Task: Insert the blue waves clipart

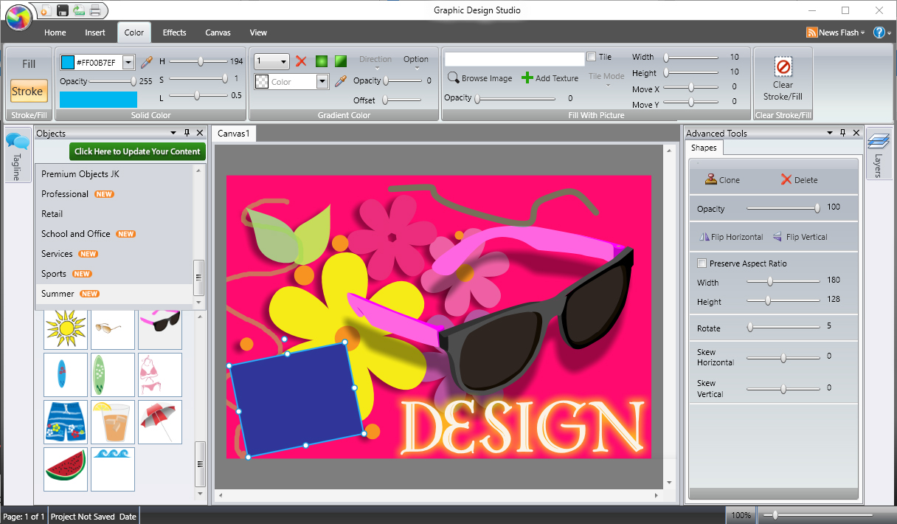Action: pyautogui.click(x=113, y=469)
